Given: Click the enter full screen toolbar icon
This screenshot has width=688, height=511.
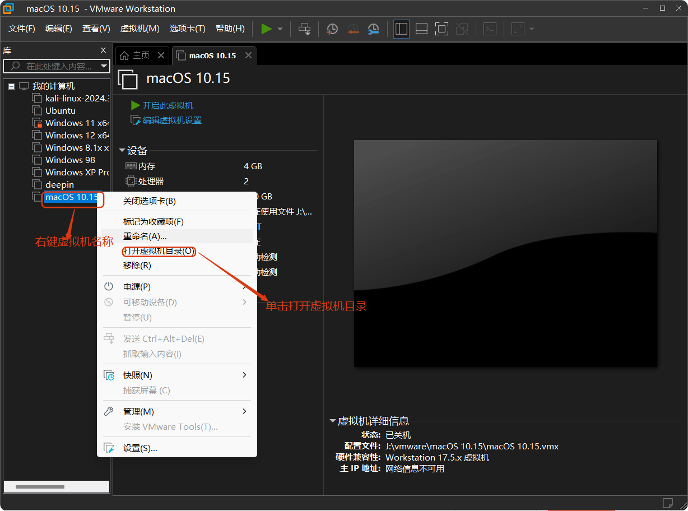Looking at the screenshot, I should (441, 29).
